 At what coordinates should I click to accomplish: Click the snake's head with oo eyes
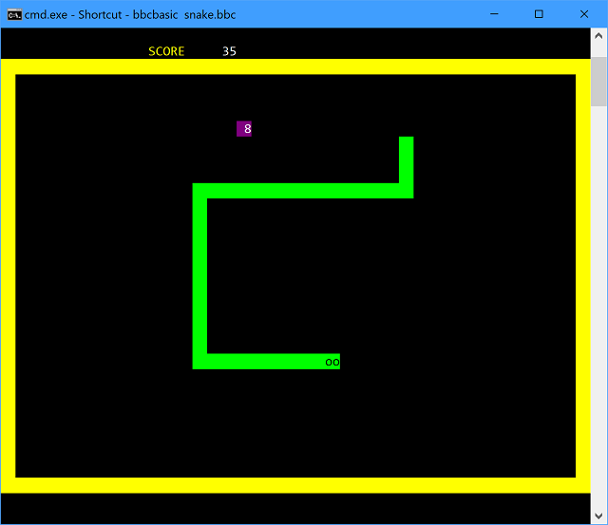tap(332, 362)
